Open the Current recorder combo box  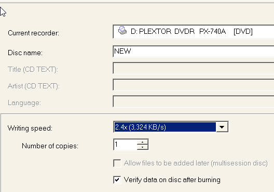coord(194,32)
